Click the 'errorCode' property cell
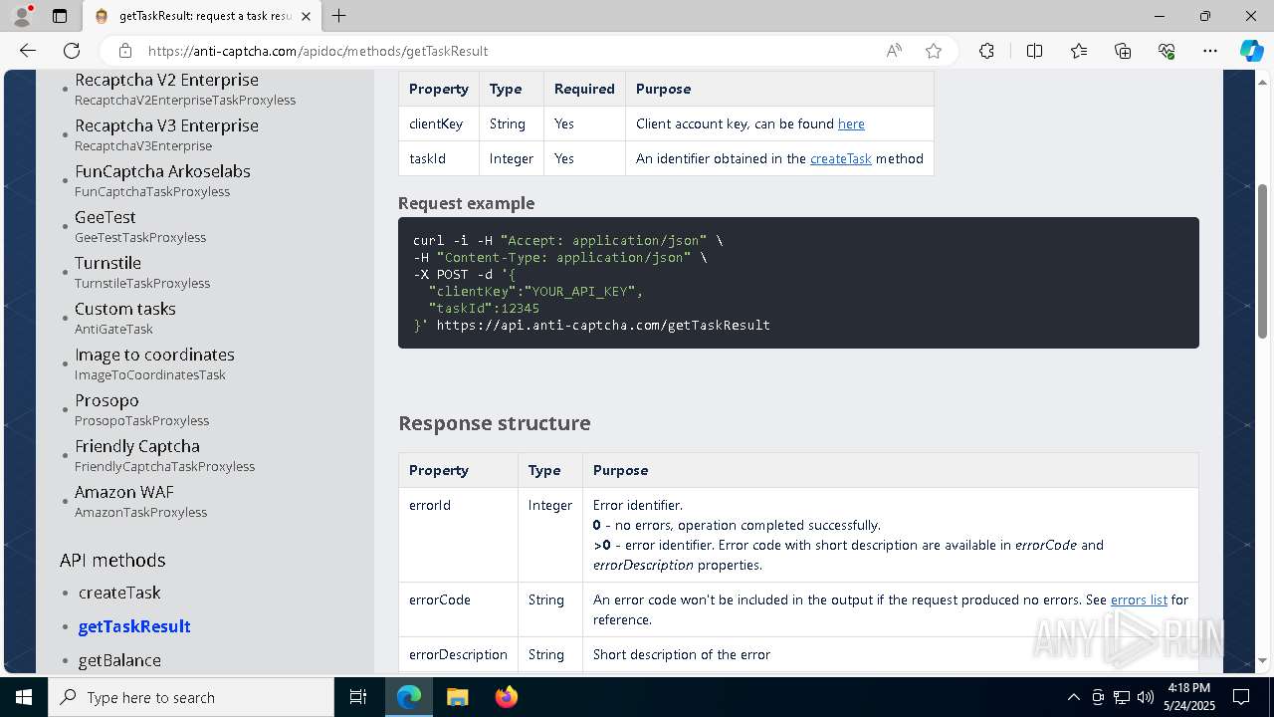 tap(458, 609)
